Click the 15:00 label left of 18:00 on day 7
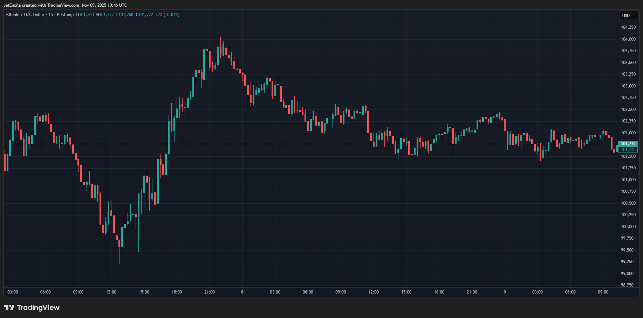 click(144, 292)
